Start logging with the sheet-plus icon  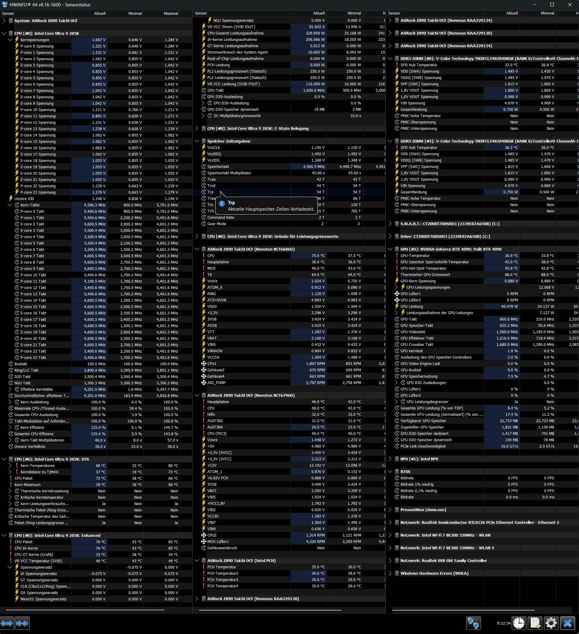(535, 623)
